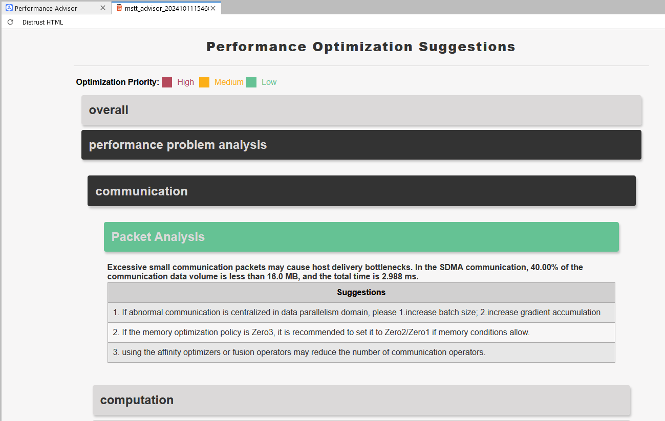
Task: Click the reload icon in the toolbar
Action: 10,22
